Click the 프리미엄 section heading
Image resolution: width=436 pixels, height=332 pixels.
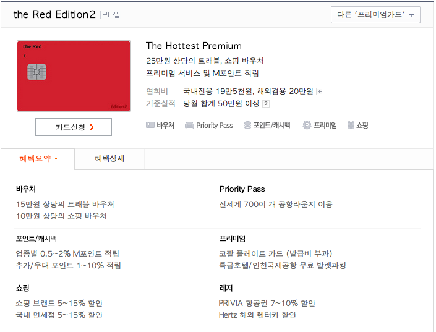click(x=233, y=239)
